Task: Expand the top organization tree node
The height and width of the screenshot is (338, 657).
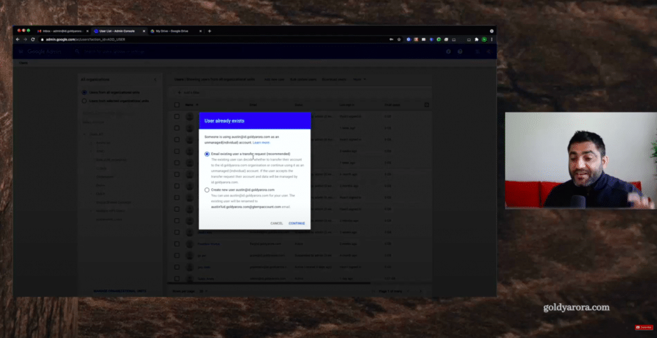Action: click(x=84, y=134)
